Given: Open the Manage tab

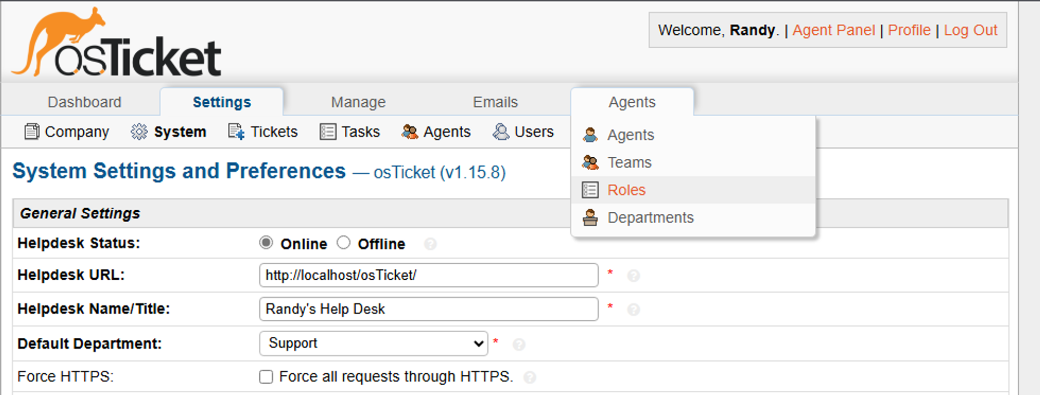Looking at the screenshot, I should 358,102.
